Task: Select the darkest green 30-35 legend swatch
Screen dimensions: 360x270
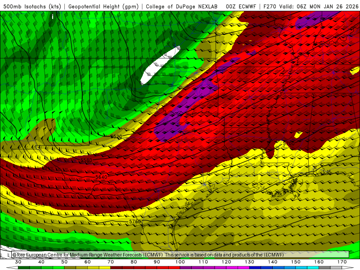Action: point(24,268)
